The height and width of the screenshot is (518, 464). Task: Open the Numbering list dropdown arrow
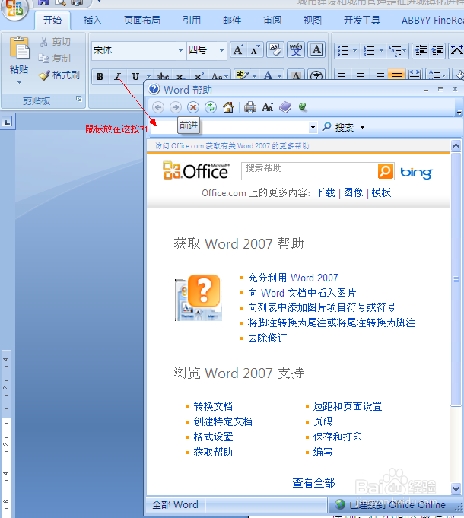[381, 50]
